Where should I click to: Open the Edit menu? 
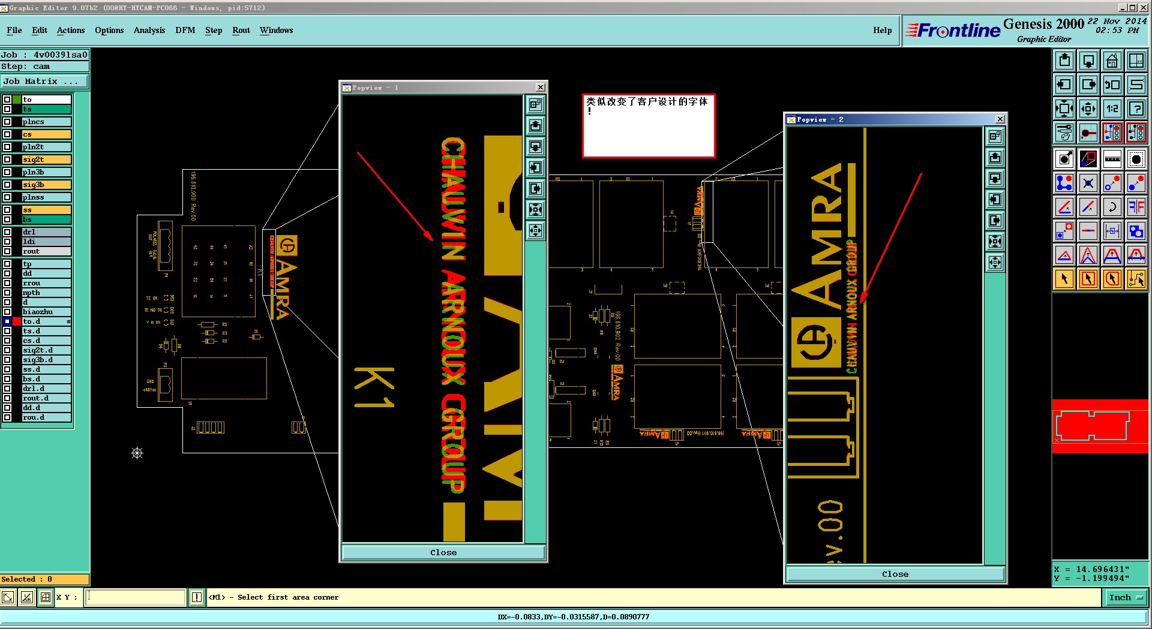(40, 30)
